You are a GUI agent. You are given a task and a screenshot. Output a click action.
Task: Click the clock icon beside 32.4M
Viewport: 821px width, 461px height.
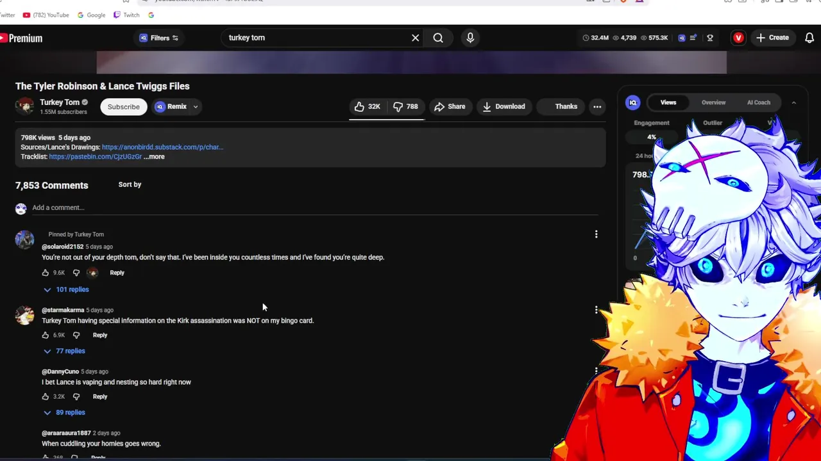pos(586,38)
